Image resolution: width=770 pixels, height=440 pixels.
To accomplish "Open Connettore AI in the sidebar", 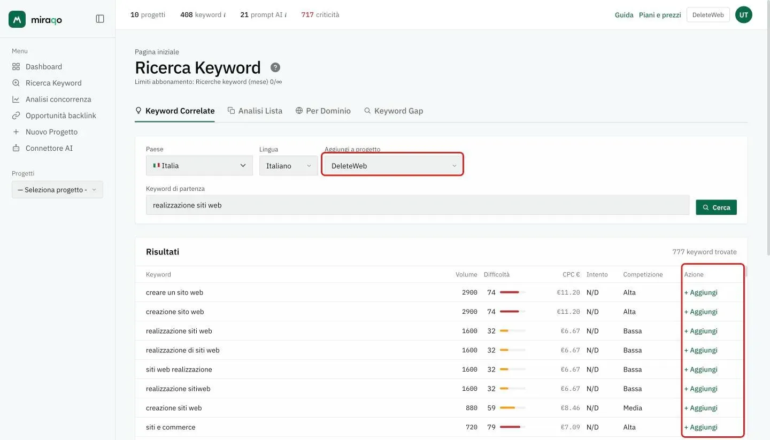I will click(x=42, y=148).
